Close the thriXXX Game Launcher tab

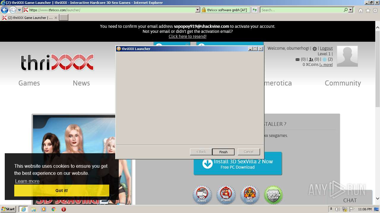point(56,18)
